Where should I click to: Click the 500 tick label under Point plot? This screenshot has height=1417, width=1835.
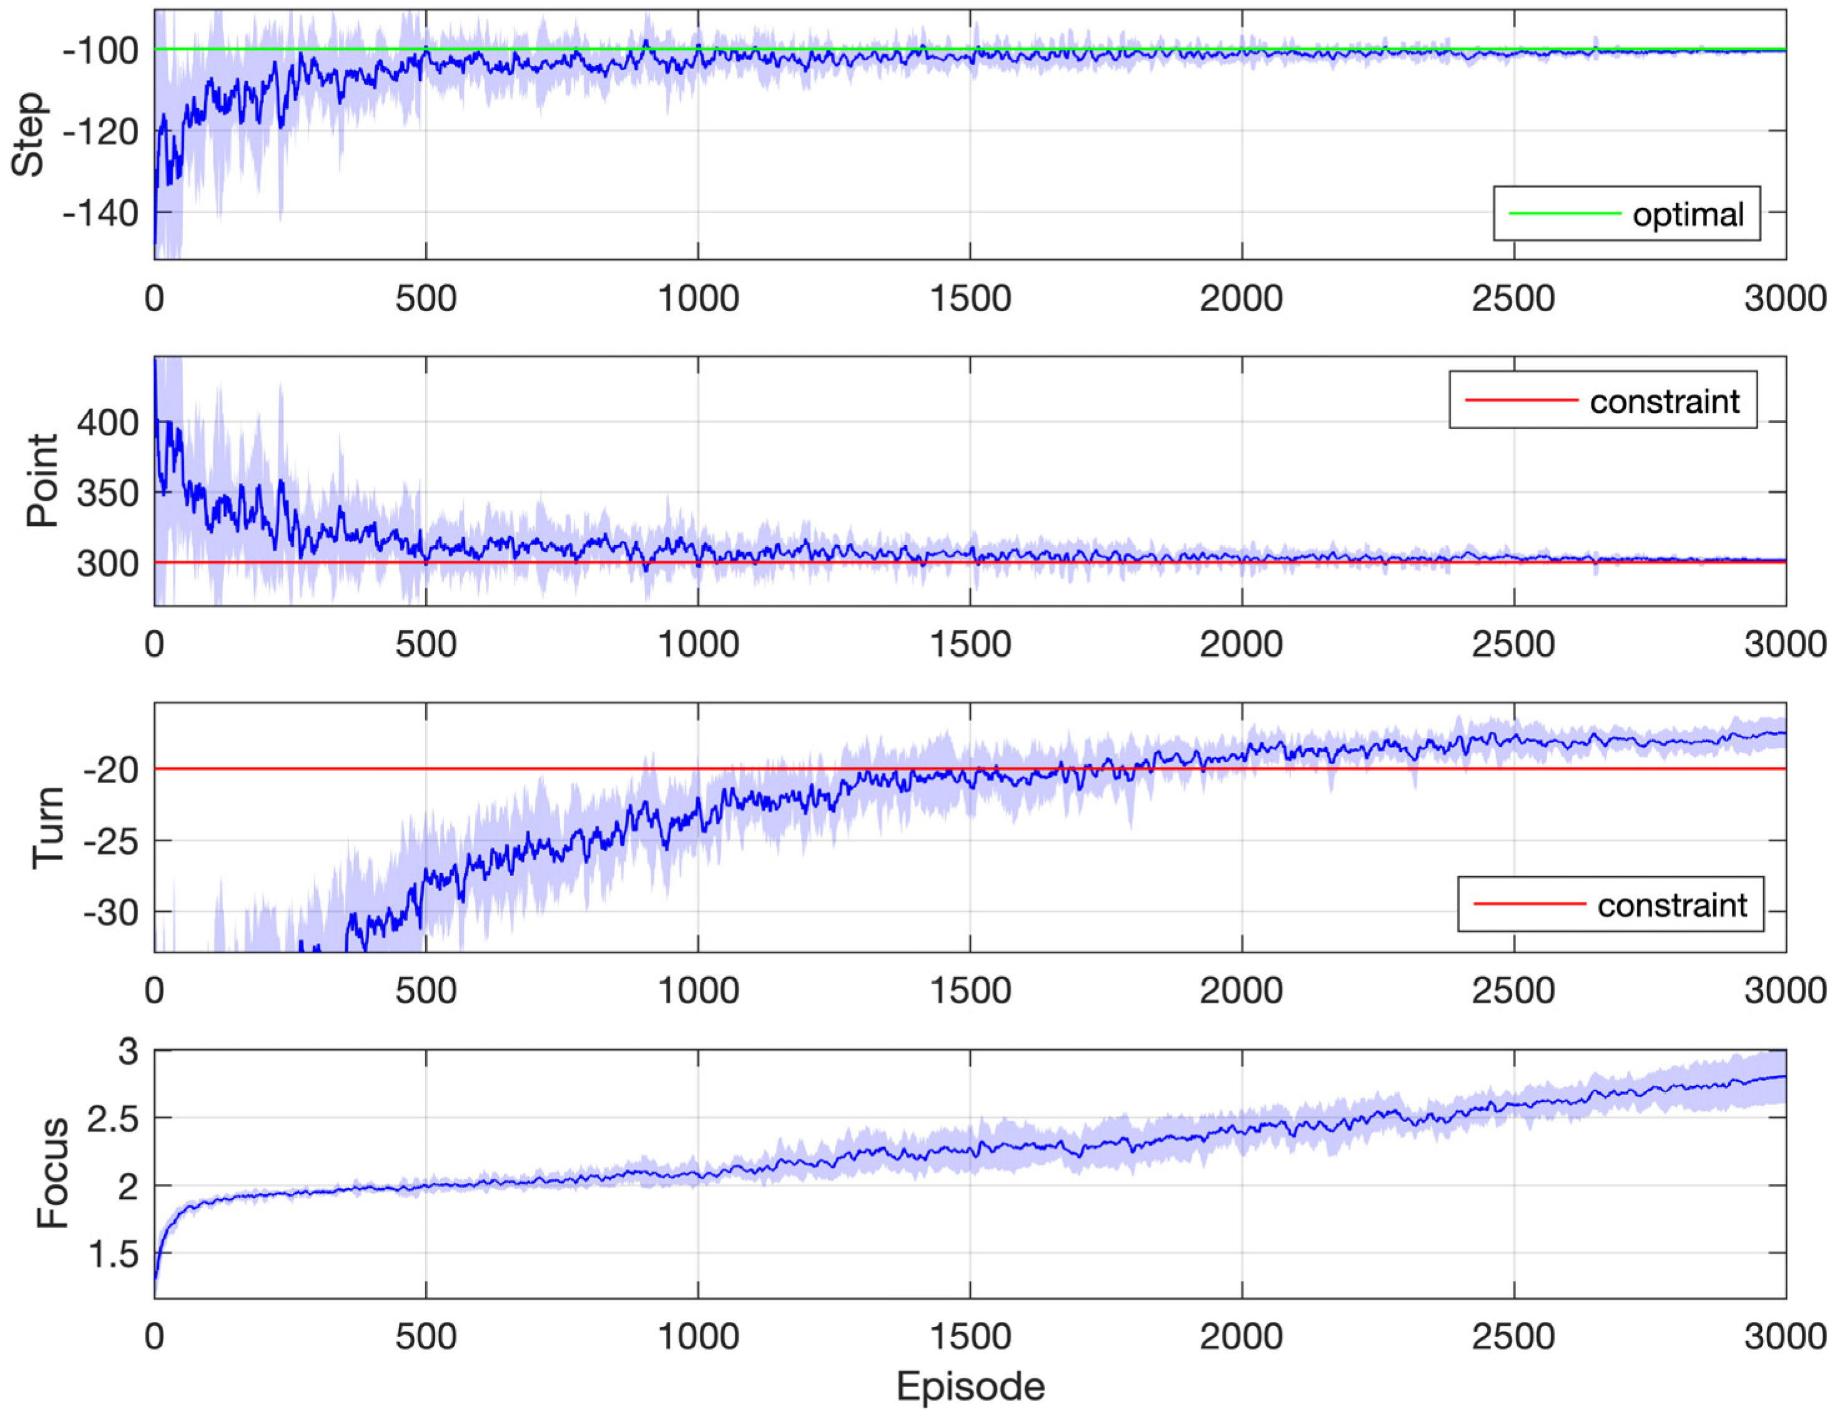point(426,644)
